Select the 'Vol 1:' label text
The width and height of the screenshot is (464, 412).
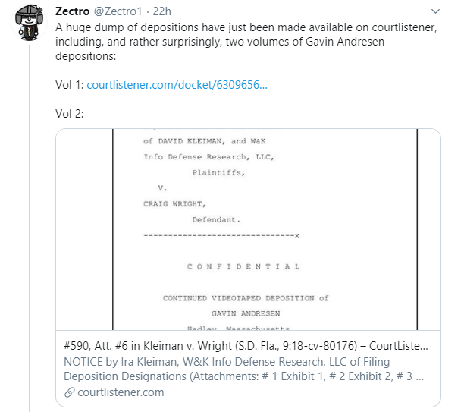(70, 85)
